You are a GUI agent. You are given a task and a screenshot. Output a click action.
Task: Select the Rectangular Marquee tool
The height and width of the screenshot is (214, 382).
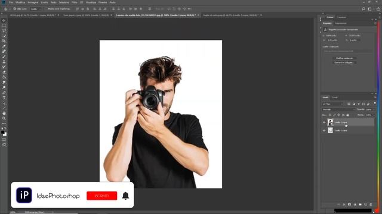point(4,26)
